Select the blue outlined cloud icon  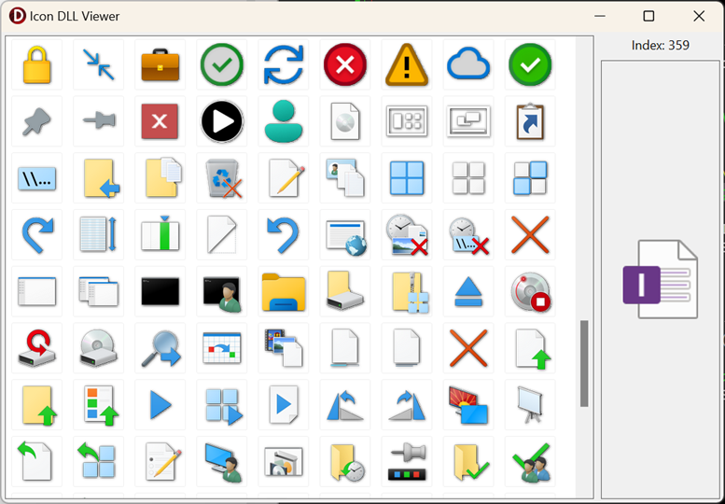468,63
